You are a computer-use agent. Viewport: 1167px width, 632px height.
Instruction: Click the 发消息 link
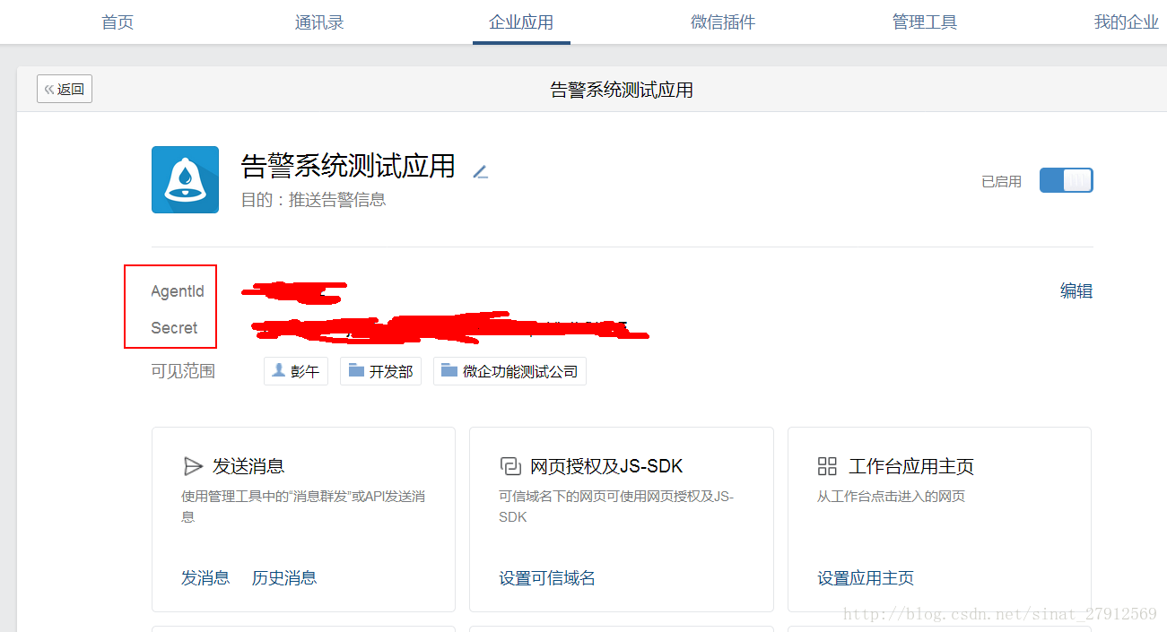click(205, 577)
